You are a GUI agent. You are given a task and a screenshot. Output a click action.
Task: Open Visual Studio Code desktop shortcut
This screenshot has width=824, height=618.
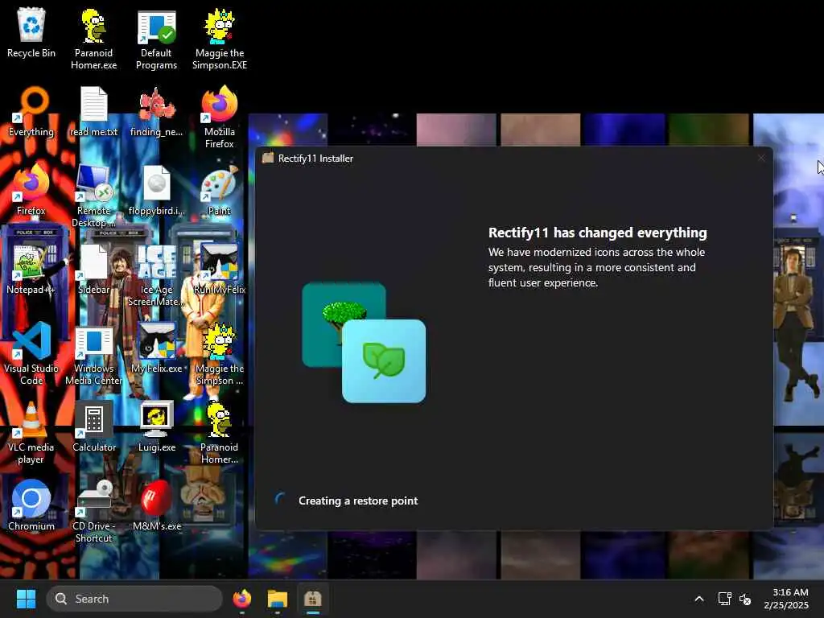(31, 354)
